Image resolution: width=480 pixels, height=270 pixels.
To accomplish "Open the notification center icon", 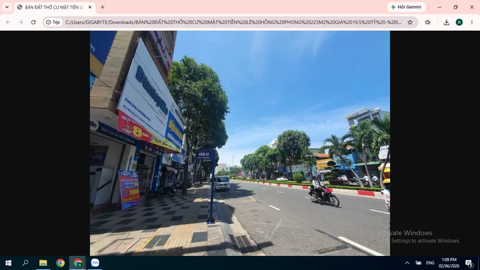I will click(x=469, y=263).
